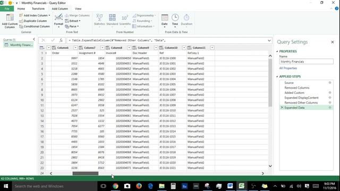Collapse the Queries pane arrow
This screenshot has width=340, height=191.
(34, 39)
